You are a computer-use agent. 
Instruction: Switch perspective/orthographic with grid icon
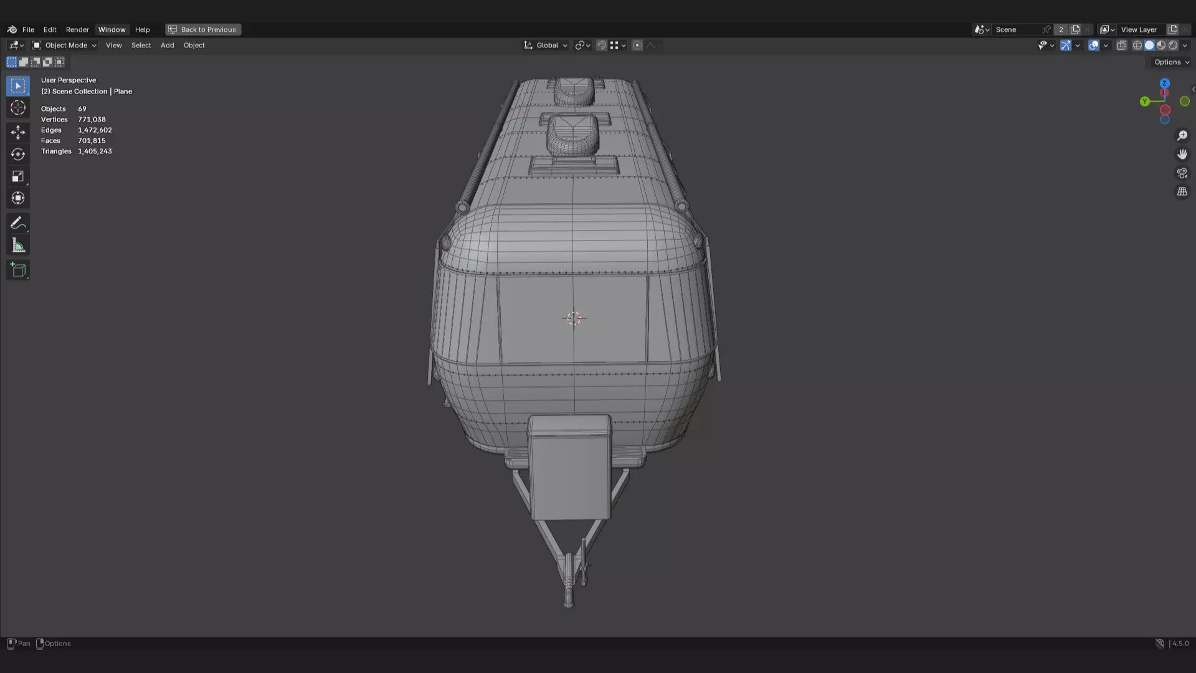pos(1182,192)
